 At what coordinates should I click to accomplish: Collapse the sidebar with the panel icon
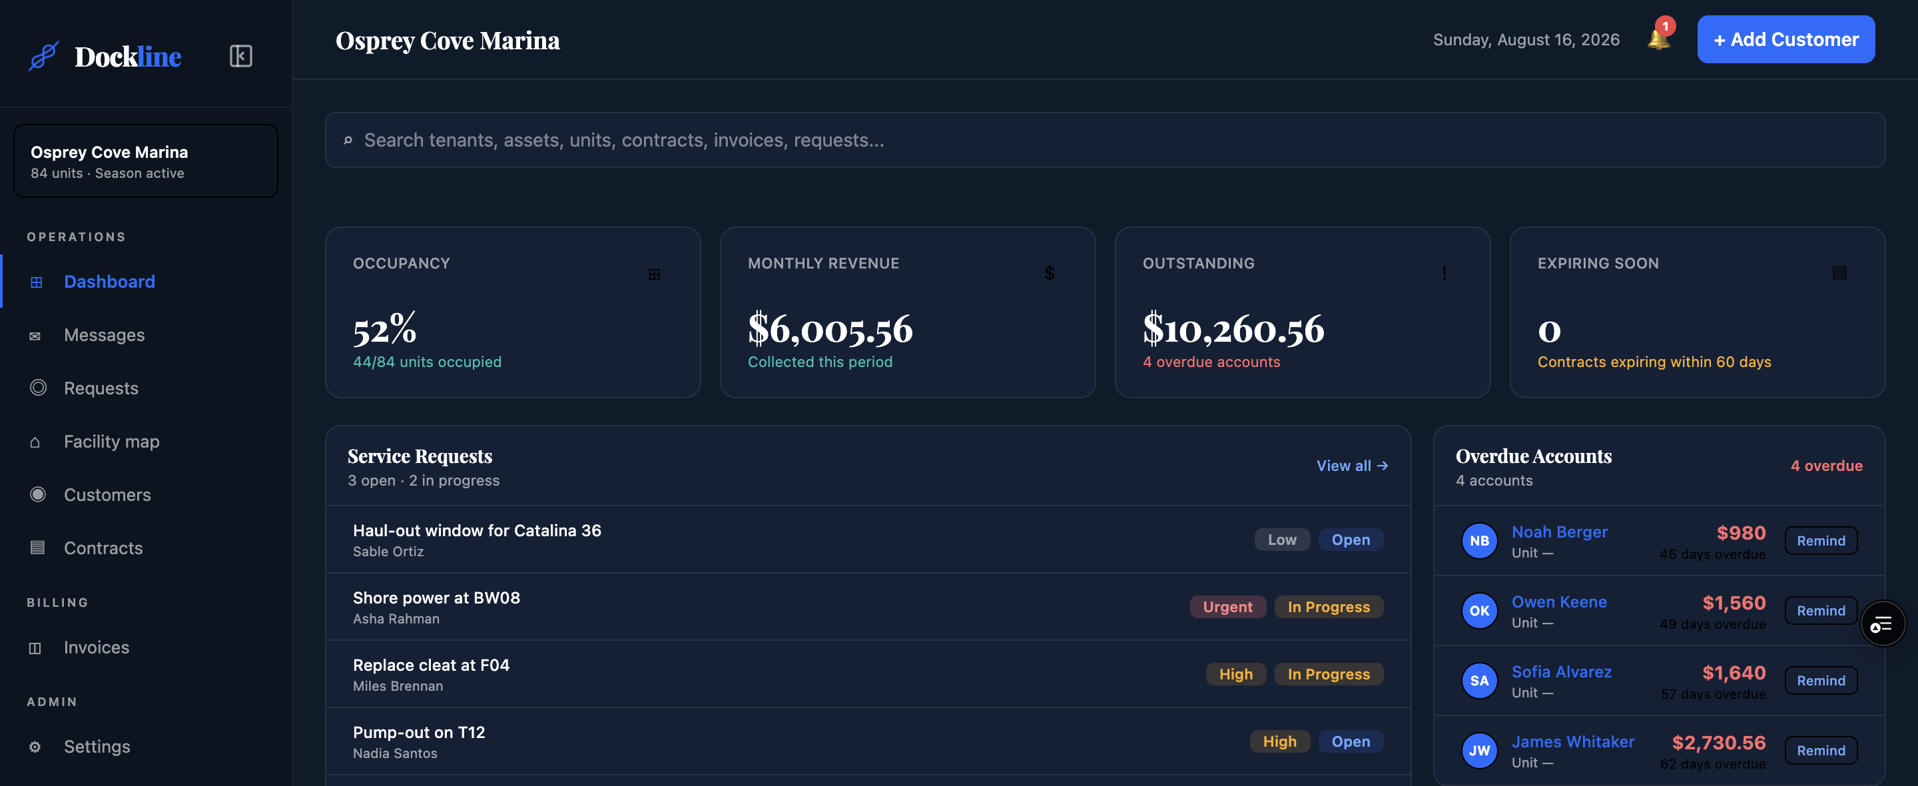click(240, 56)
